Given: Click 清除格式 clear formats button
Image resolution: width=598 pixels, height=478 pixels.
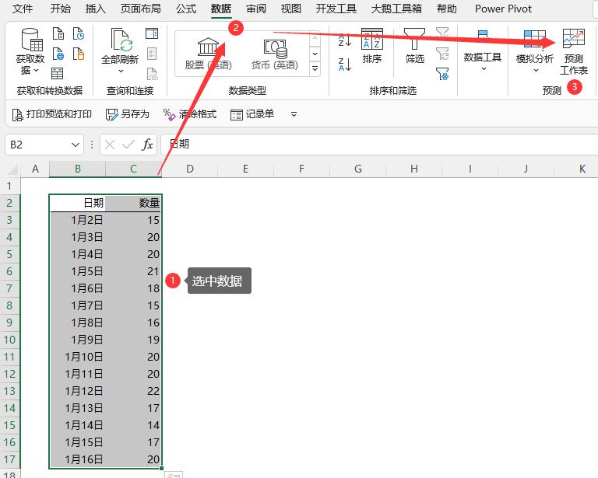Looking at the screenshot, I should click(189, 114).
